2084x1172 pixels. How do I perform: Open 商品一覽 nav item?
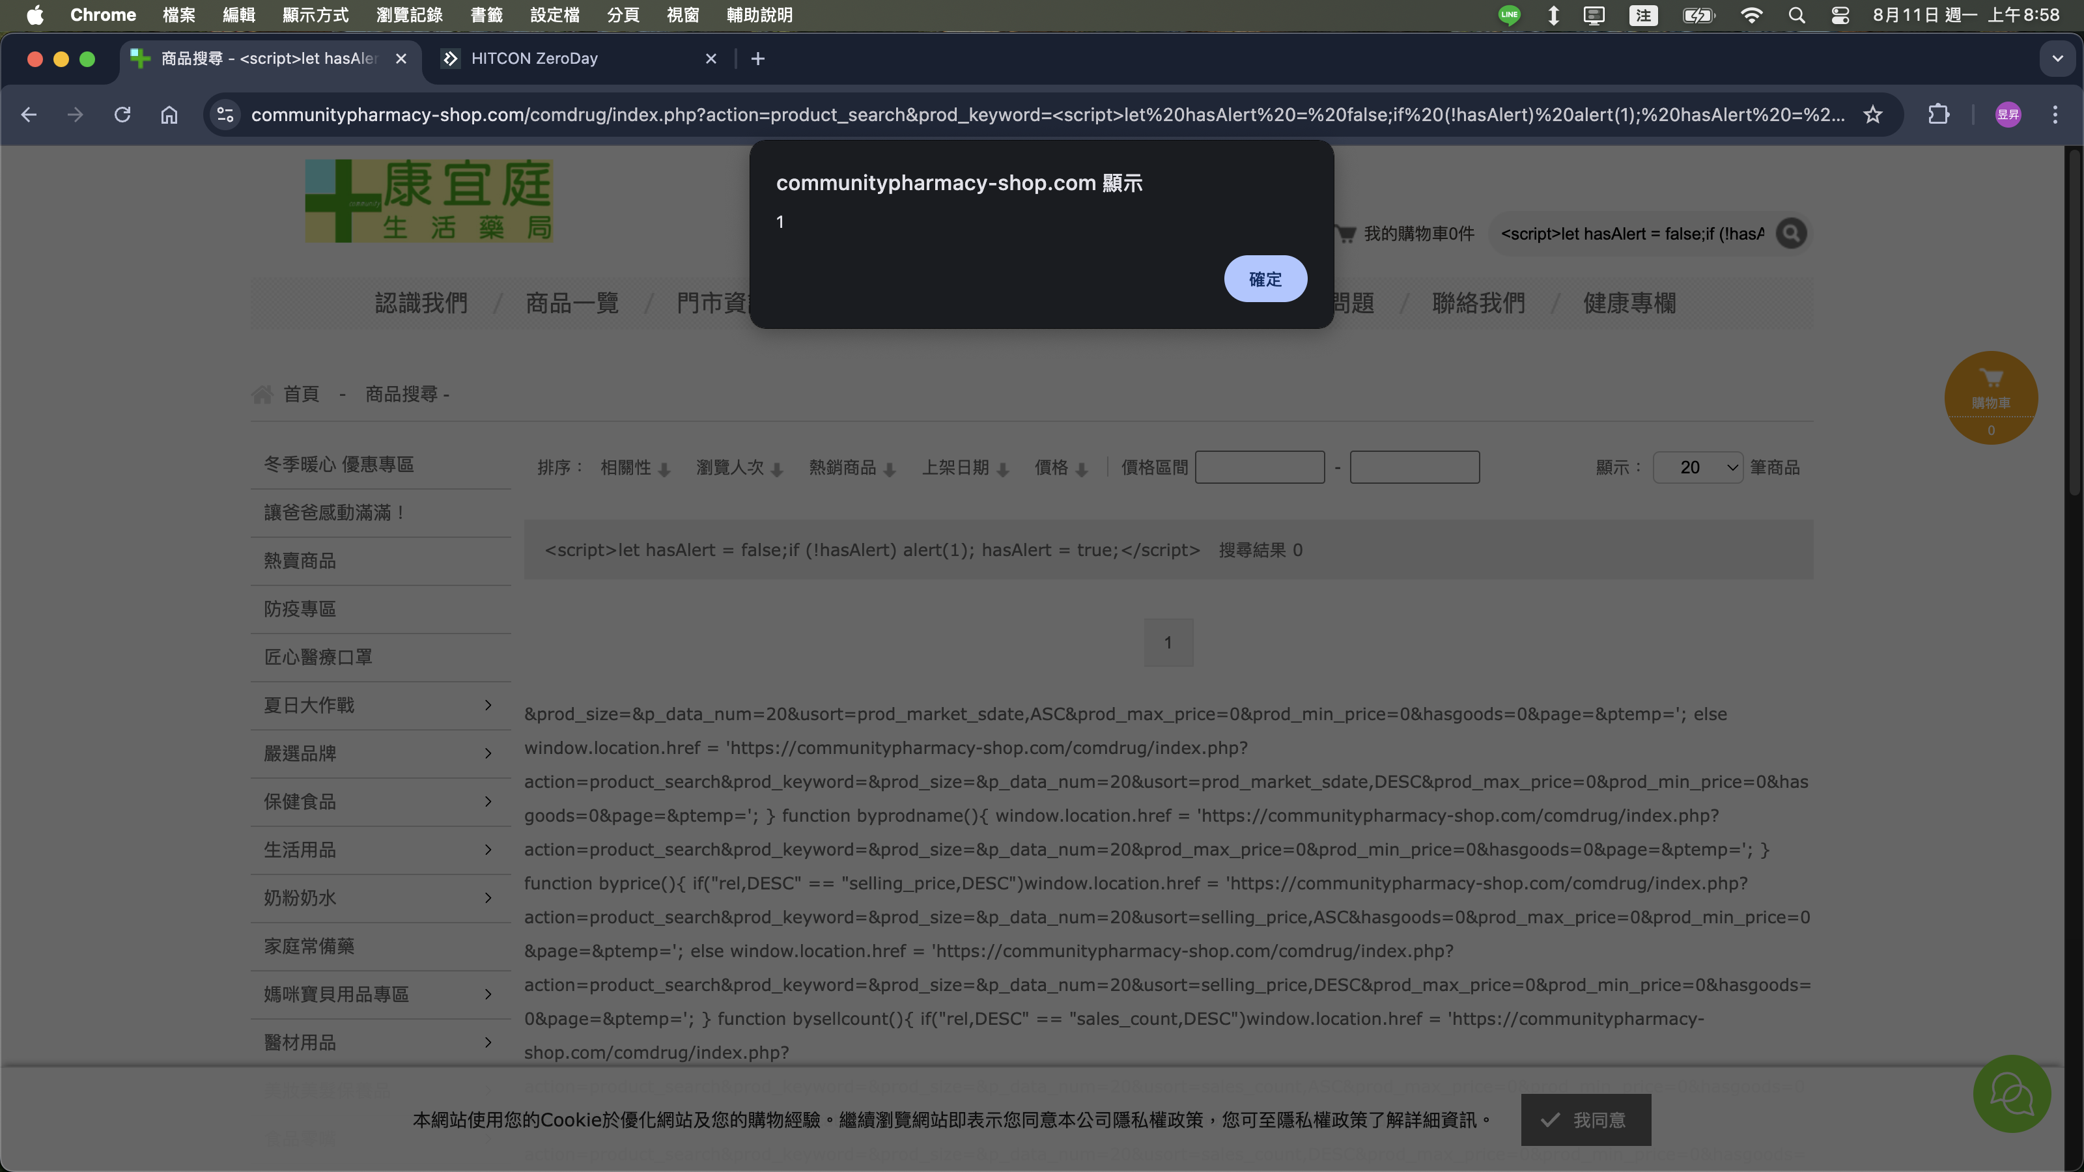click(572, 303)
